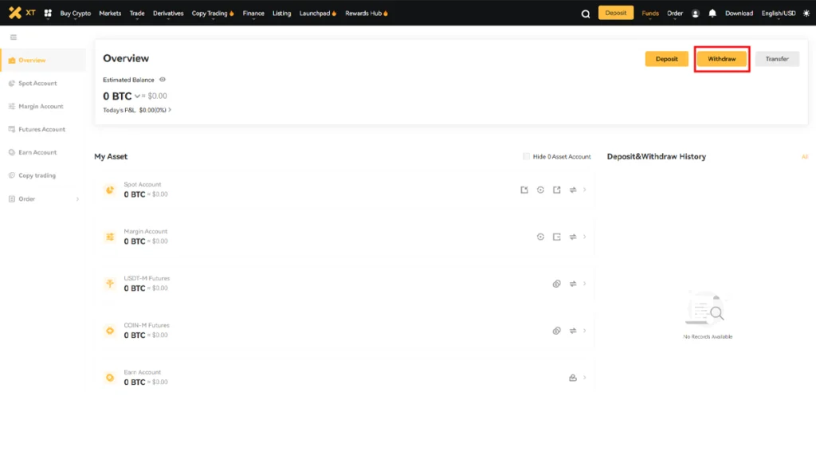Click the USDT-M Futures row icon
Image resolution: width=816 pixels, height=459 pixels.
(x=110, y=284)
